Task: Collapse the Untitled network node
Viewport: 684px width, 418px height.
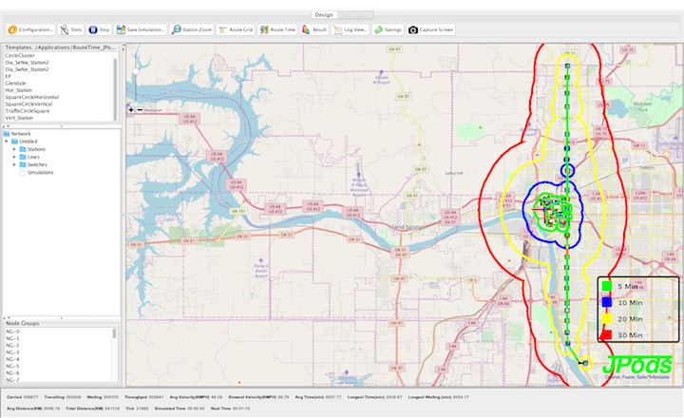Action: (8, 142)
